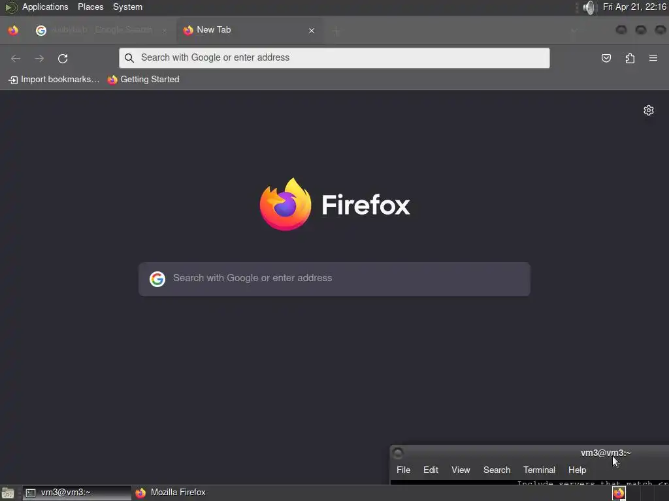Go forward with the forward arrow

coord(39,58)
